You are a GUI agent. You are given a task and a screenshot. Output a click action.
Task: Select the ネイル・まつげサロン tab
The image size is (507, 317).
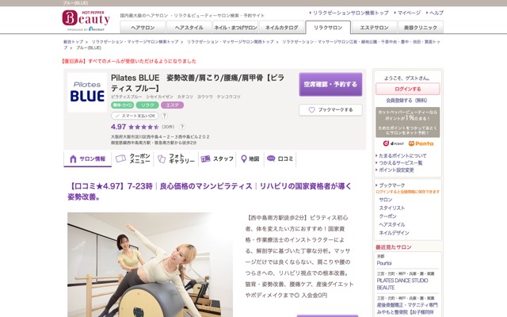click(x=235, y=28)
